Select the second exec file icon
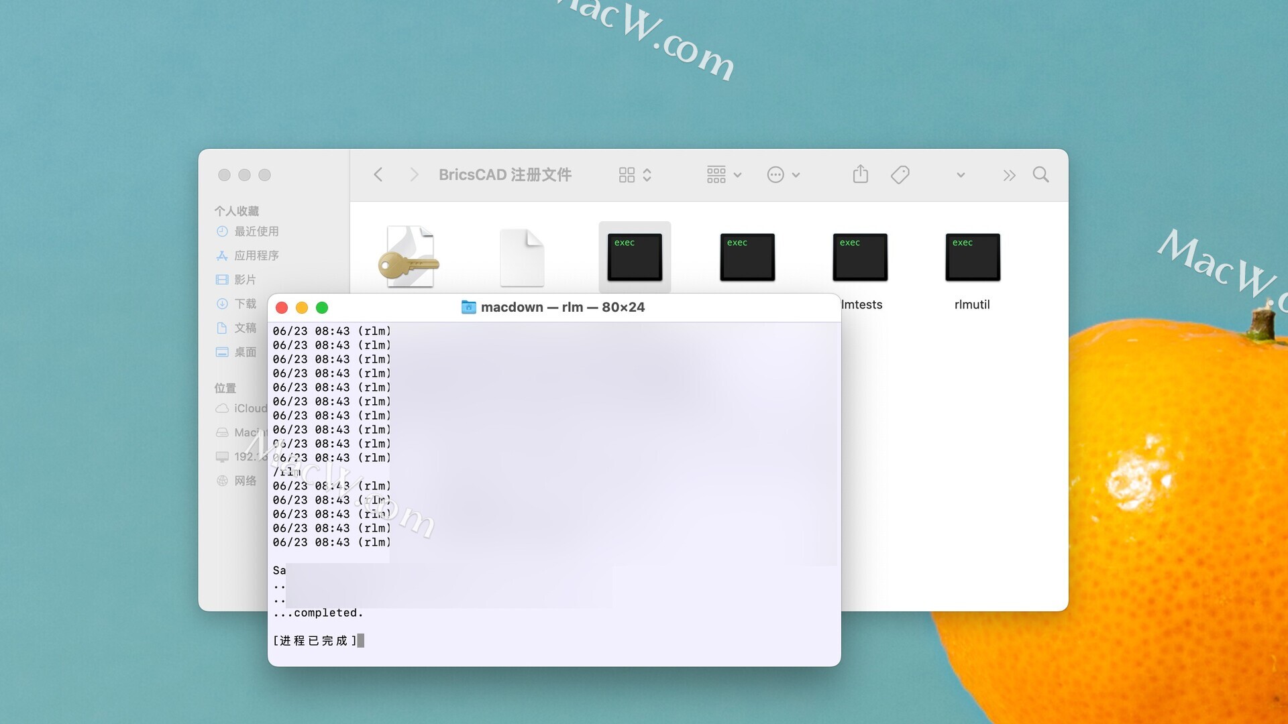Viewport: 1288px width, 724px height. click(747, 257)
